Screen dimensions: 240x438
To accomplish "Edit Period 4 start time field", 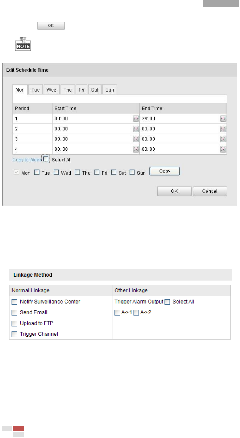I will [96, 149].
